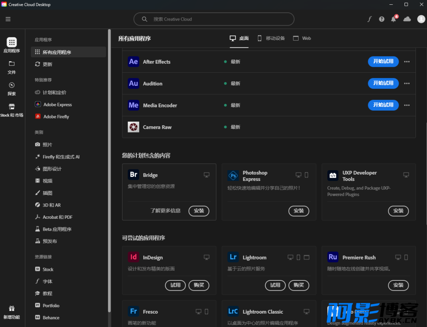
Task: Open the Files section in left rail
Action: pos(11,67)
